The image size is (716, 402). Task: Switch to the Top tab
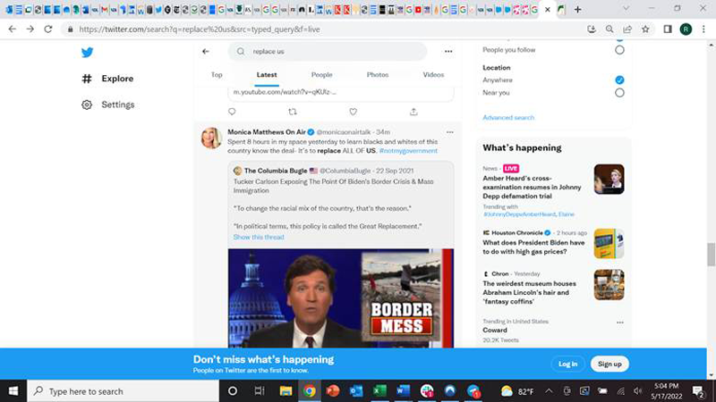217,75
